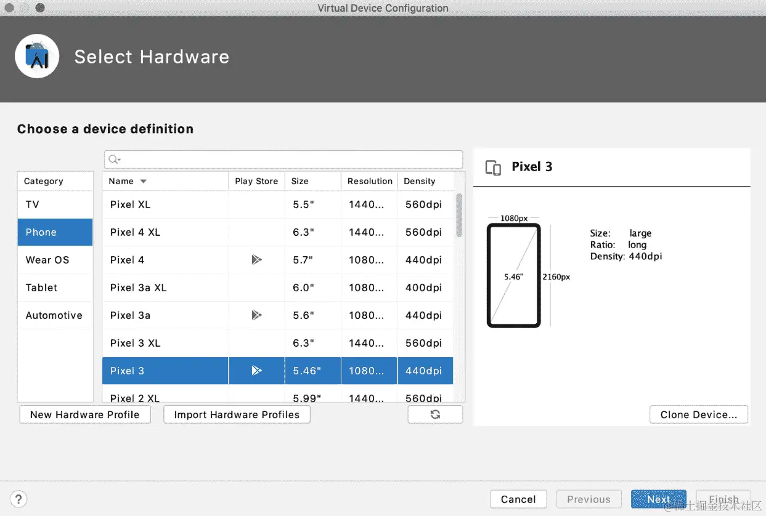Click the device icon beside Pixel 3 title
Viewport: 766px width, 516px height.
[x=493, y=167]
